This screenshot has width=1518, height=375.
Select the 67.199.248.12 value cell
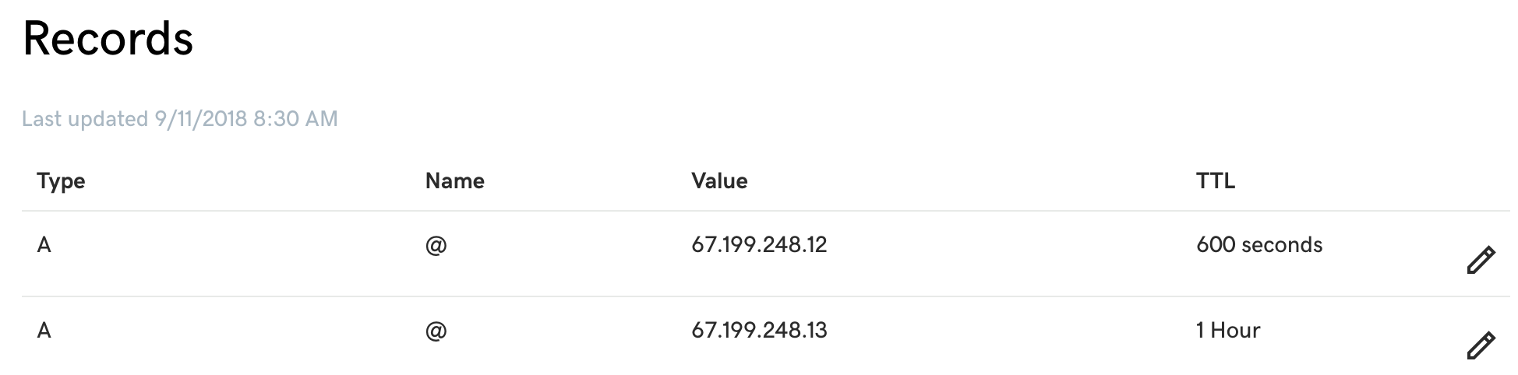coord(759,245)
